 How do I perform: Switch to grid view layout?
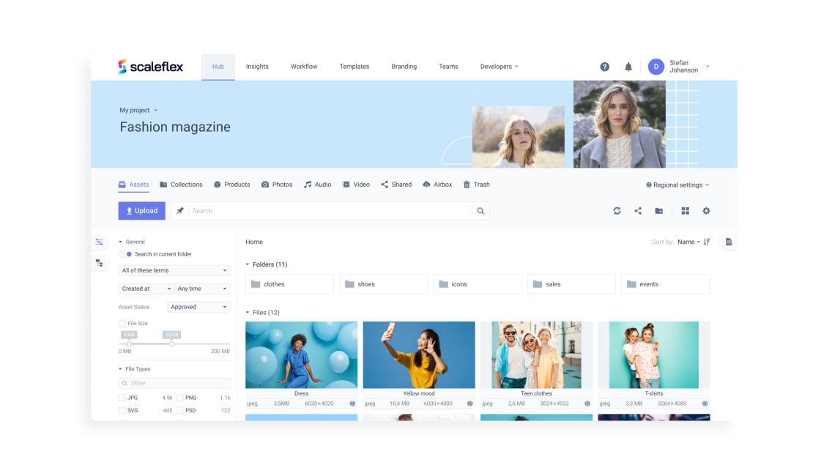pos(685,210)
